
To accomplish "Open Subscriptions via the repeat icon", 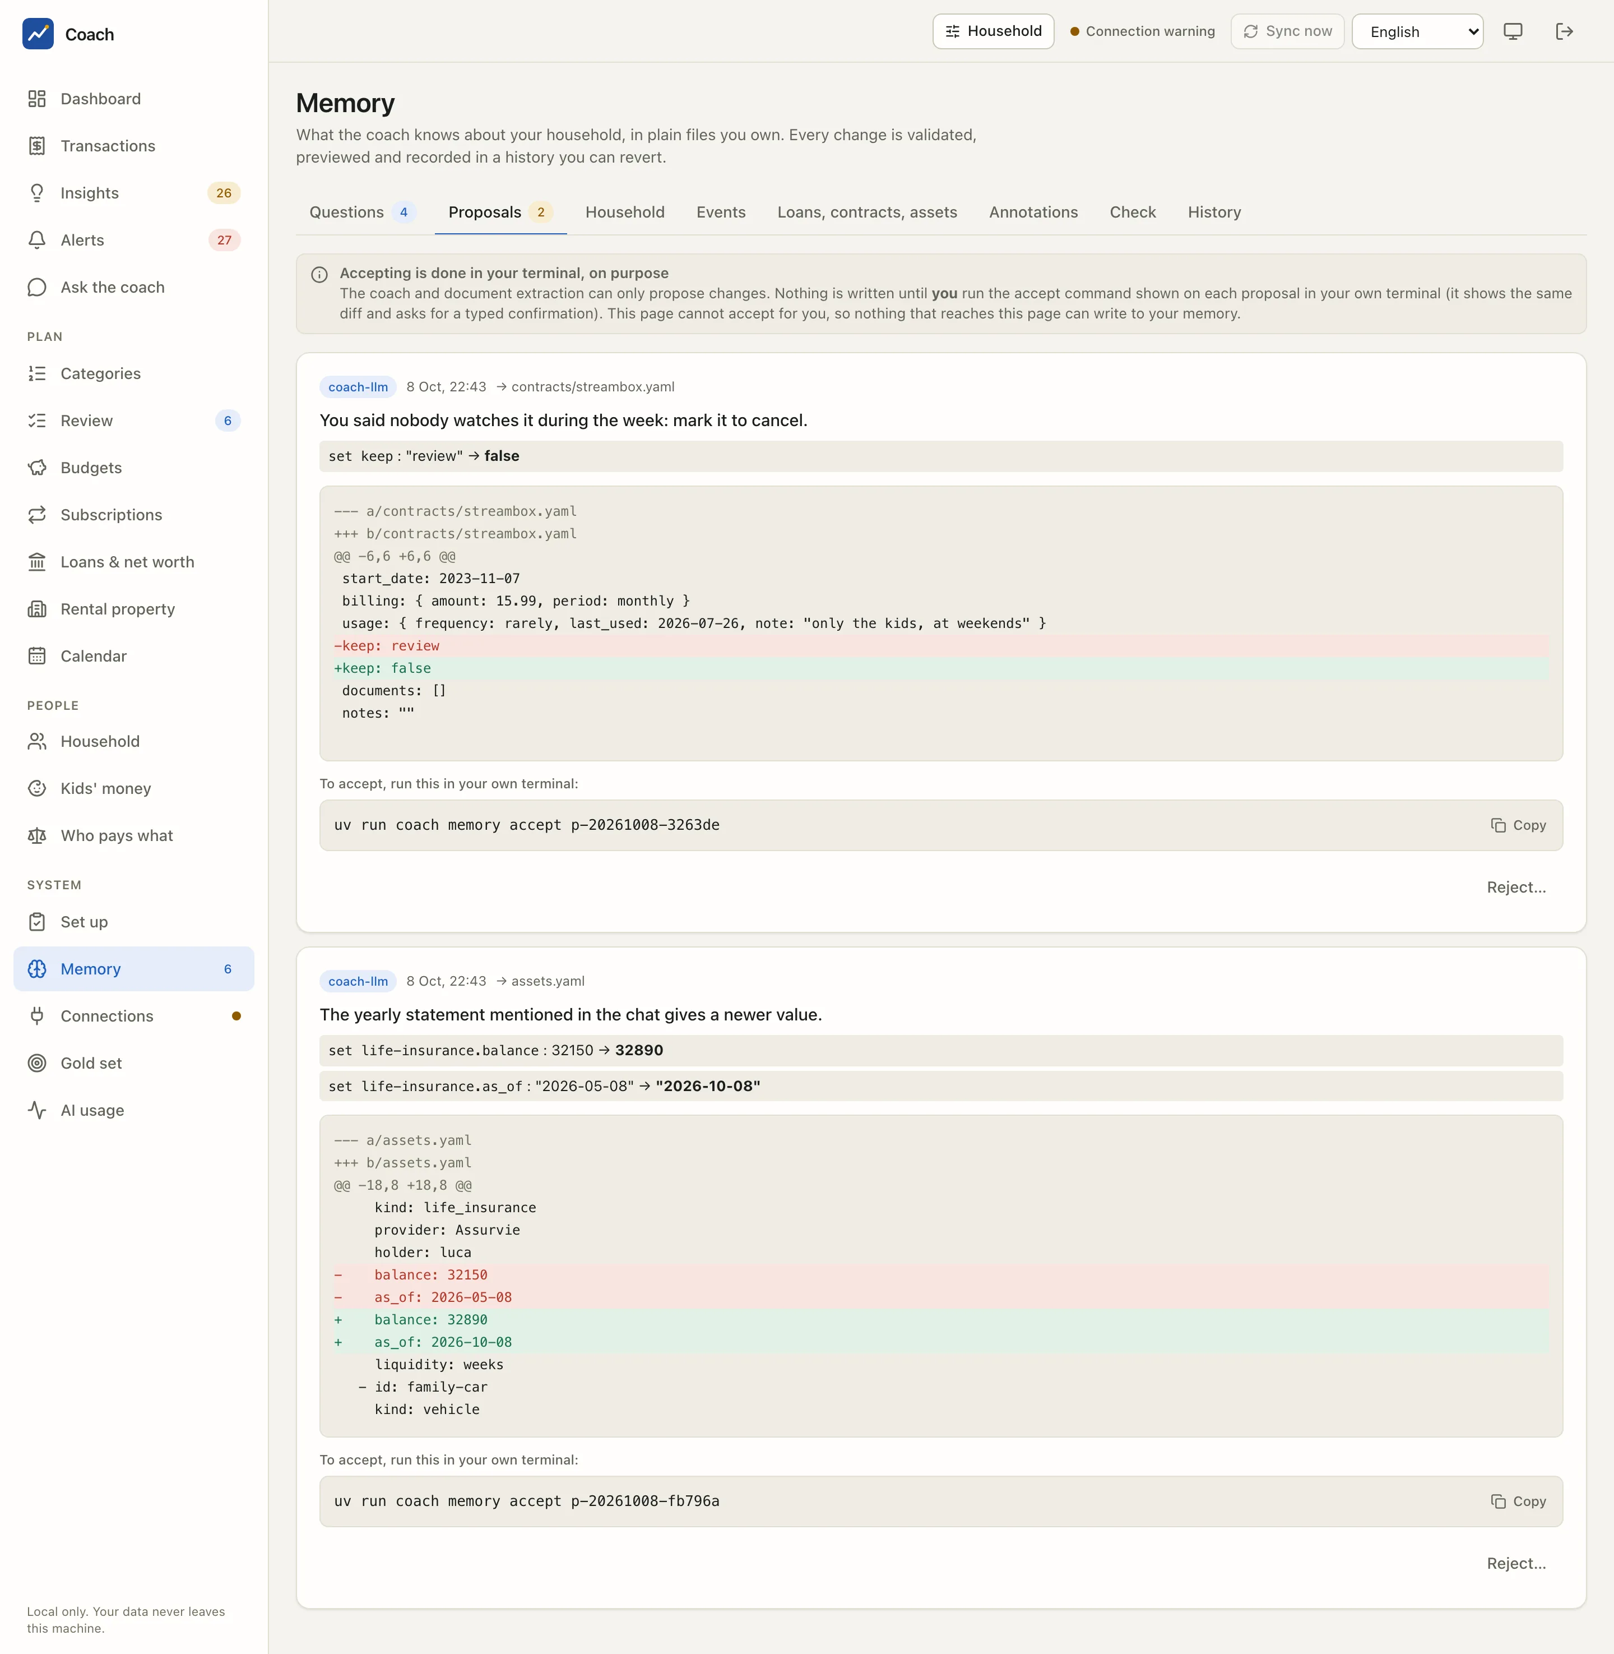I will [36, 515].
